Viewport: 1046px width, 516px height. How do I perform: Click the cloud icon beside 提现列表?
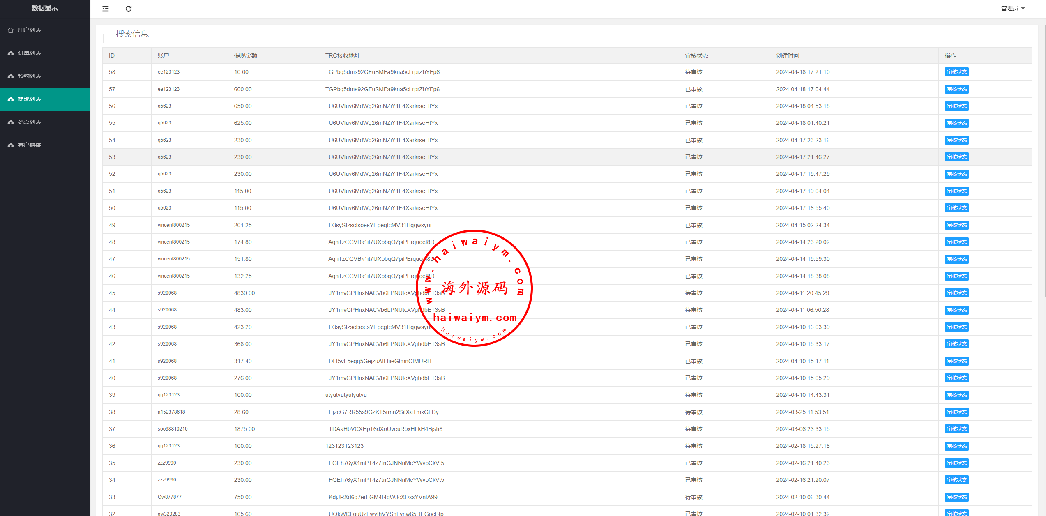11,99
